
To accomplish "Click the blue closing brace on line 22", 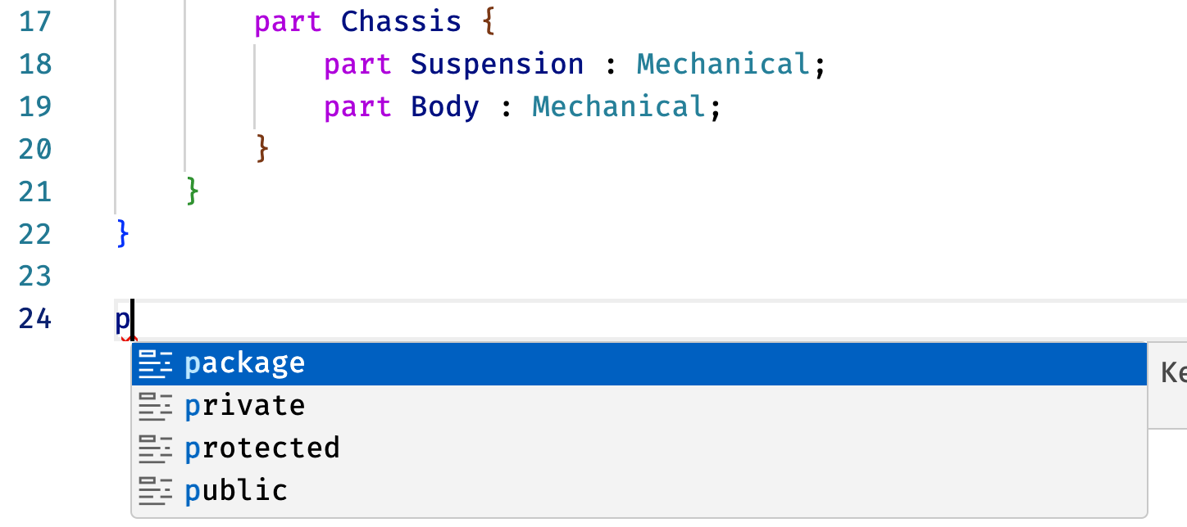I will pyautogui.click(x=123, y=234).
